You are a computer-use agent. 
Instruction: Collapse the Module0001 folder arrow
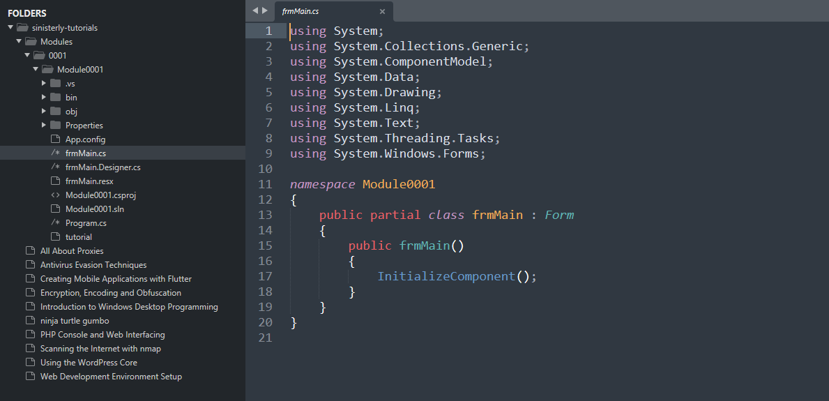36,69
